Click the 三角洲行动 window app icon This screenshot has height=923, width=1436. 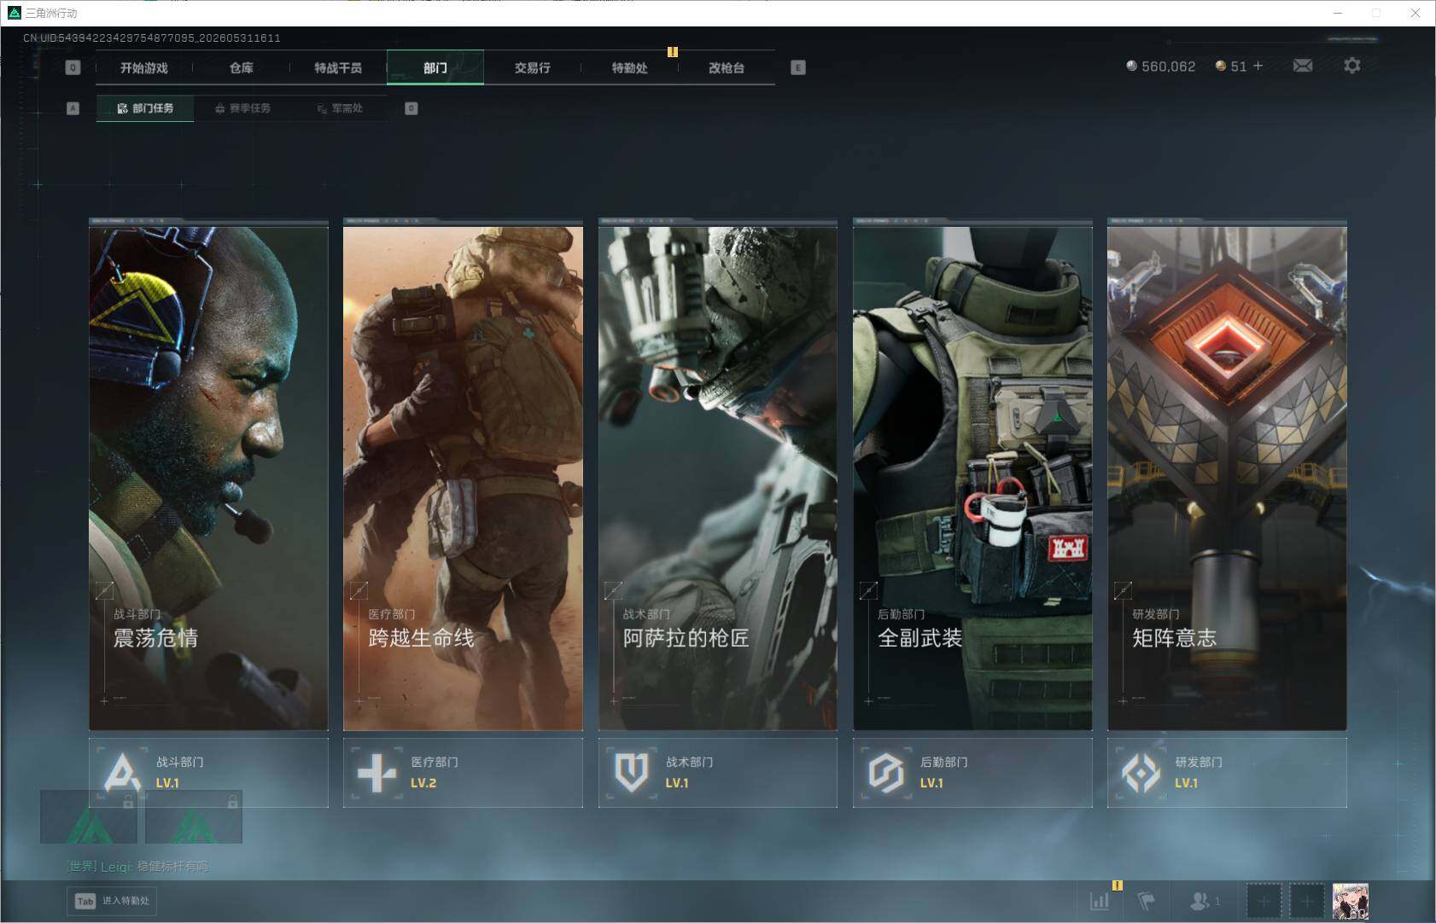point(14,13)
